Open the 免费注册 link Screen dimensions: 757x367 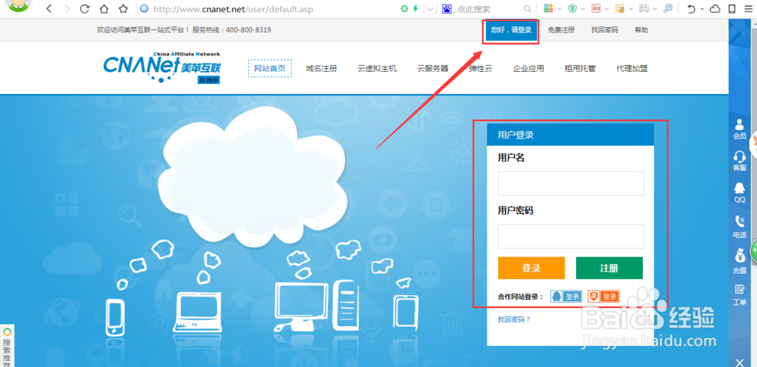click(561, 30)
